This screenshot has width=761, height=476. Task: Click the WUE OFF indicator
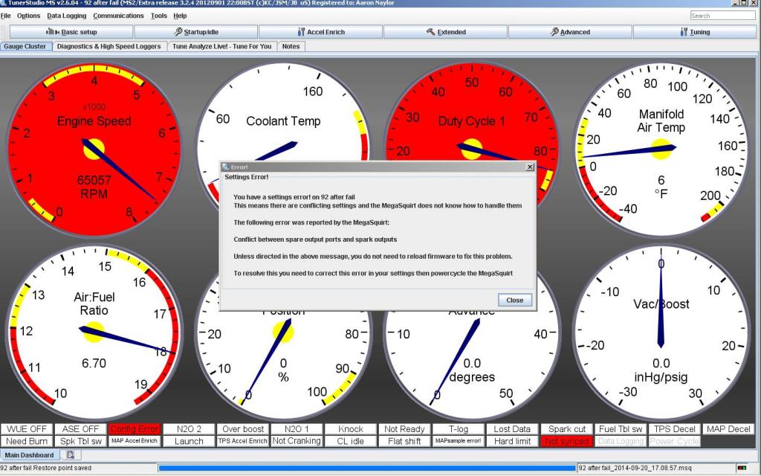click(27, 429)
